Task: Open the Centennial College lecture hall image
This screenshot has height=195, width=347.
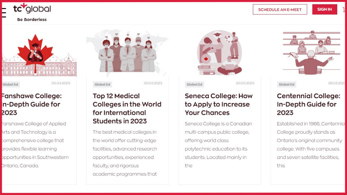Action: (x=312, y=53)
